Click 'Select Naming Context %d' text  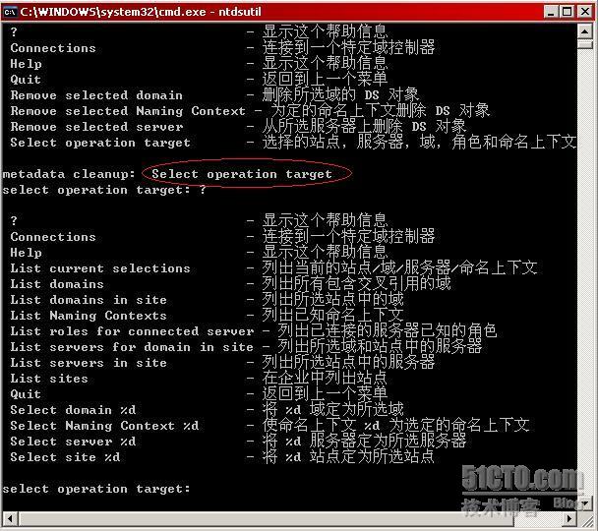pyautogui.click(x=104, y=426)
